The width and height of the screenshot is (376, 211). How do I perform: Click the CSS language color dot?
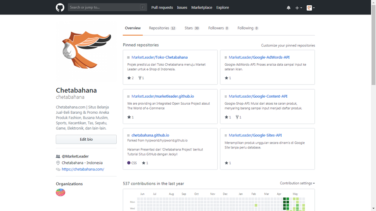pyautogui.click(x=129, y=163)
